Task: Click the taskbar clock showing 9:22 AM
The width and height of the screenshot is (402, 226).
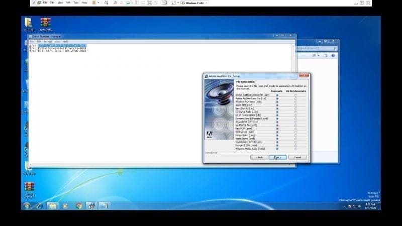Action: click(370, 206)
